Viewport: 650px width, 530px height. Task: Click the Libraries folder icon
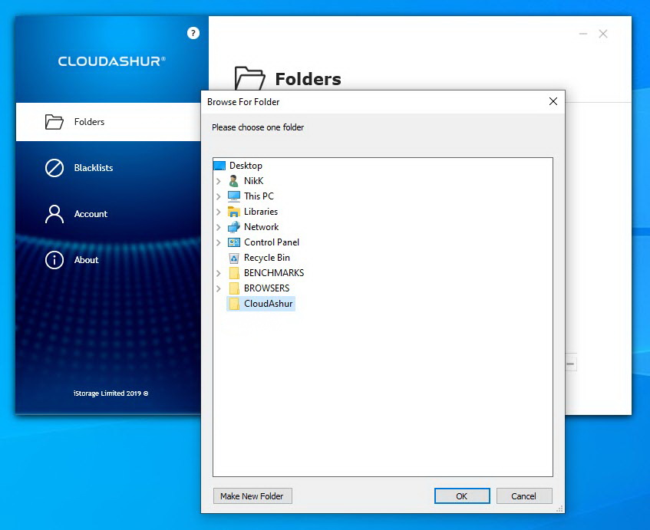[234, 212]
